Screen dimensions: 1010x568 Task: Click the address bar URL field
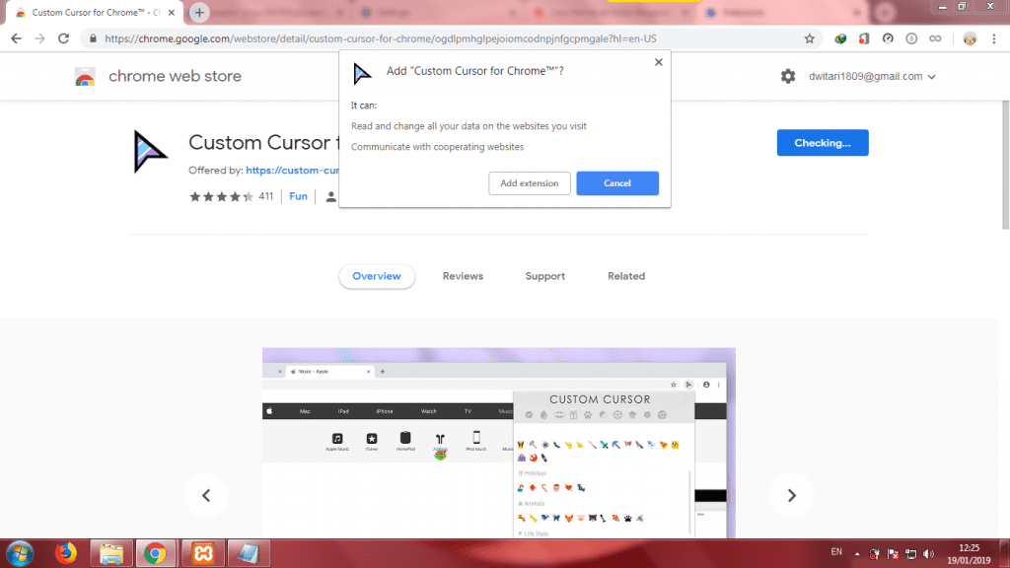click(444, 38)
